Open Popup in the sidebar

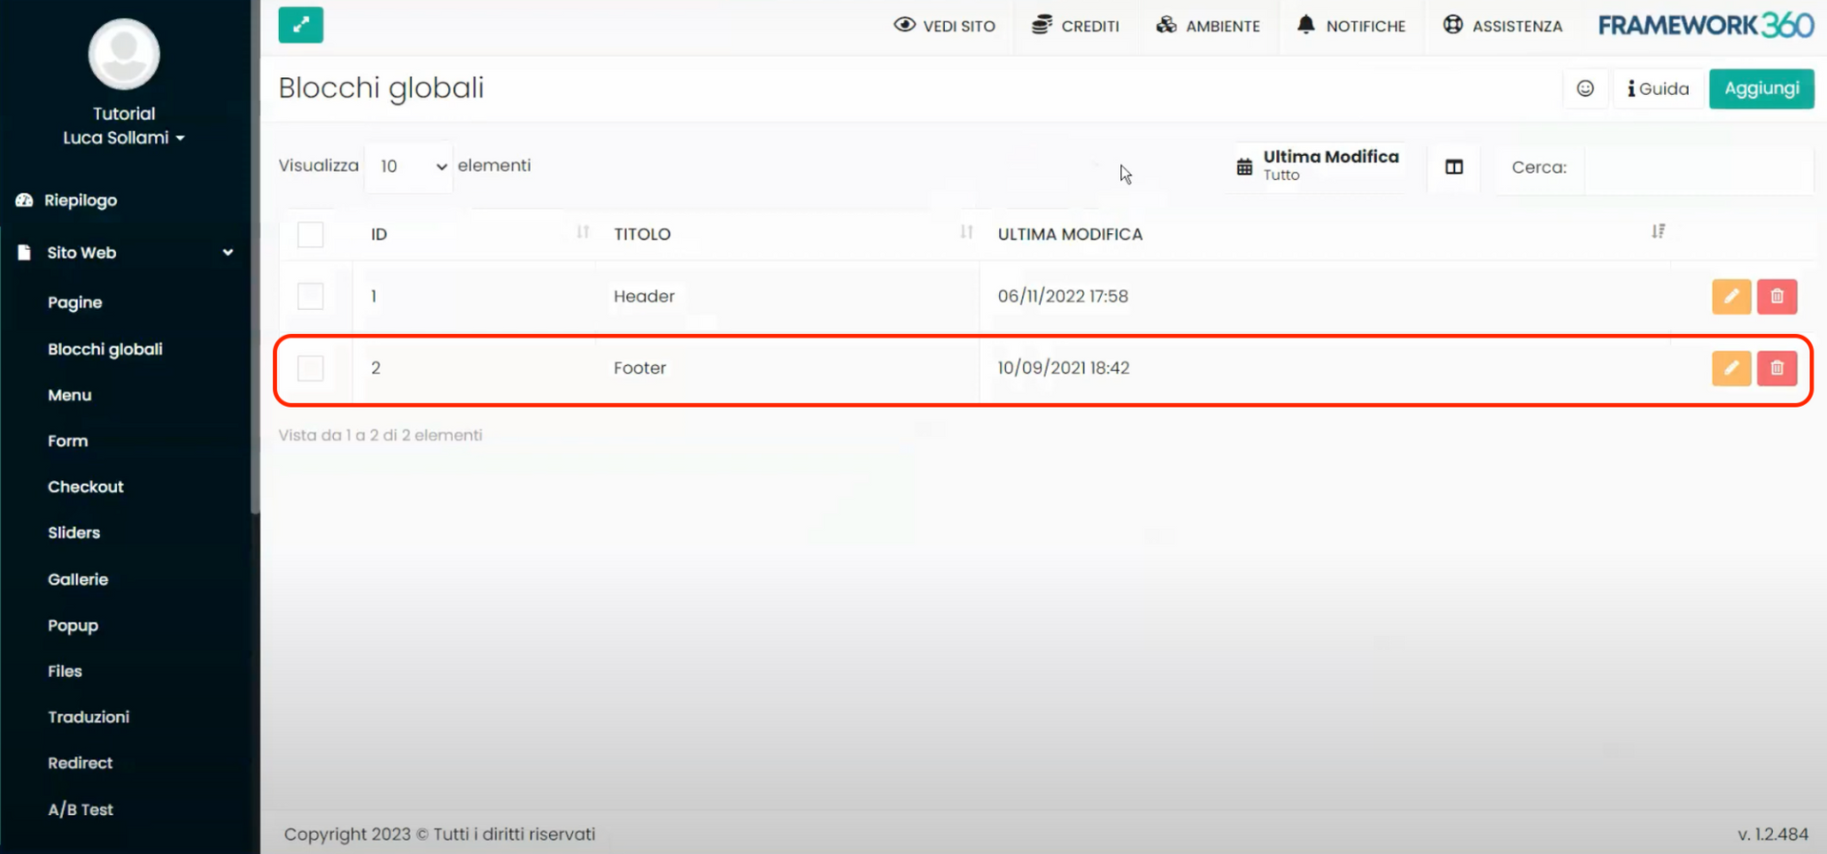pos(73,626)
